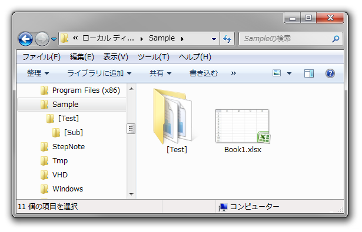
Task: Go back with the blue Back arrow
Action: pos(25,39)
